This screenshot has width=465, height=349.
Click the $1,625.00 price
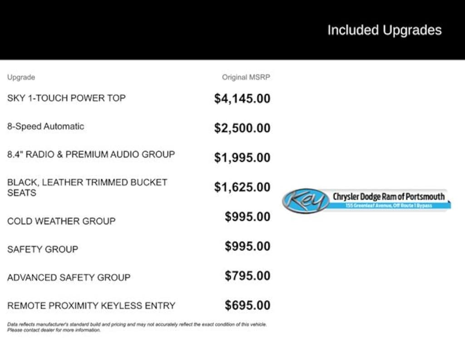(242, 187)
